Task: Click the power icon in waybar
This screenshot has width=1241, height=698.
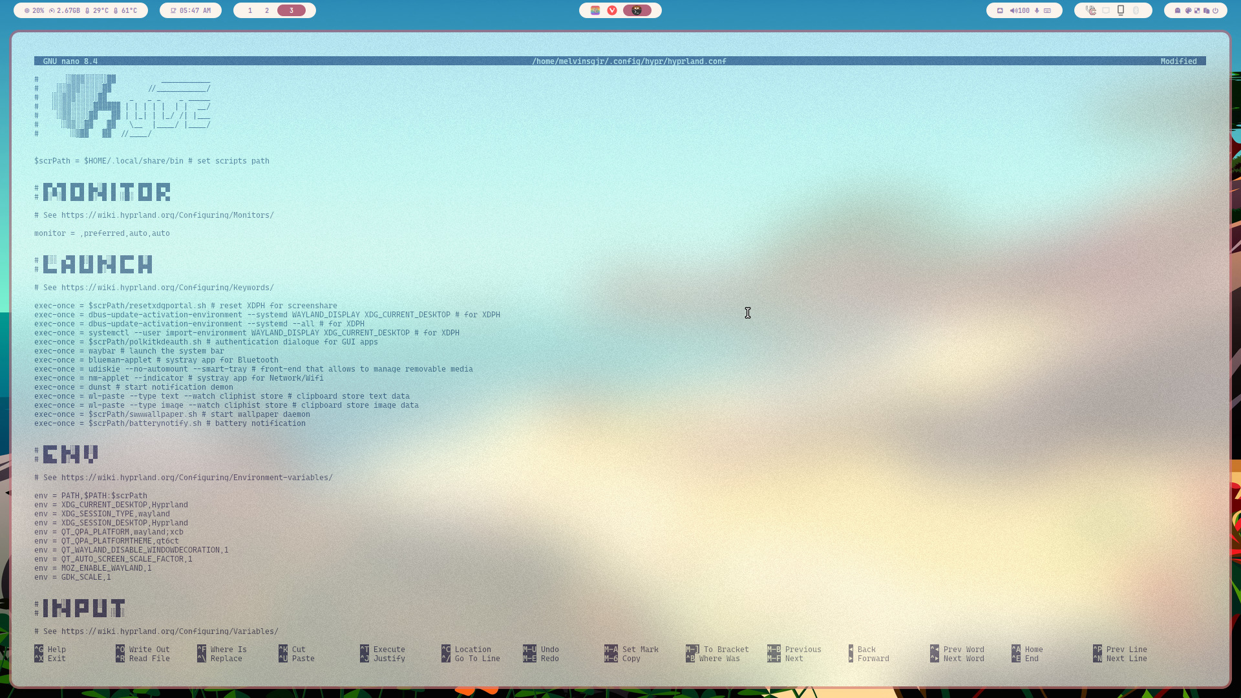Action: [x=1215, y=10]
